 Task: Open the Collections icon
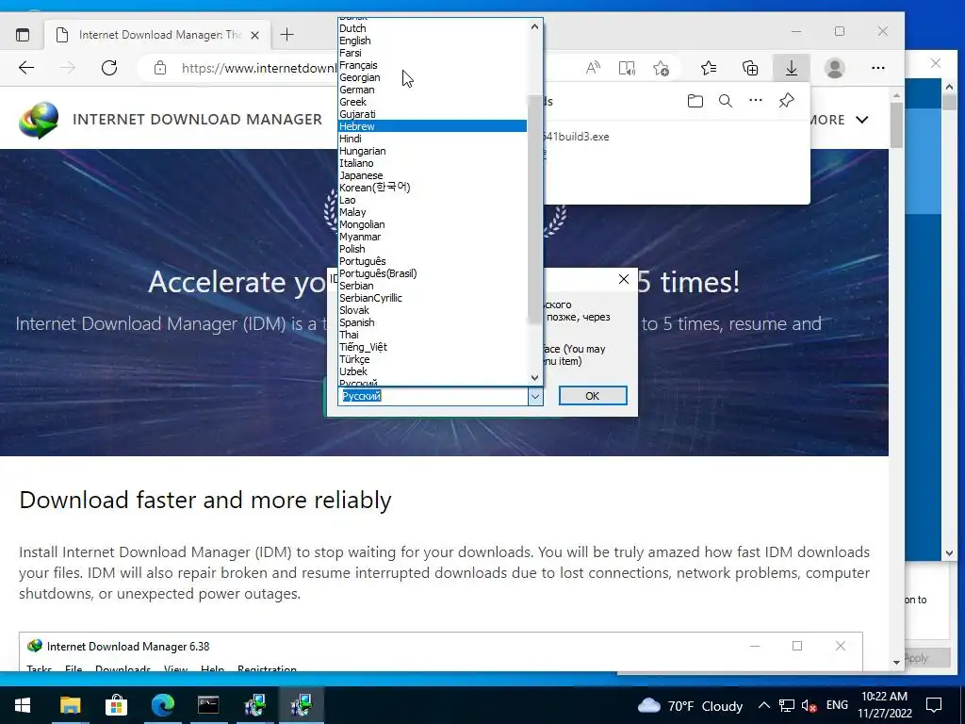tap(750, 68)
